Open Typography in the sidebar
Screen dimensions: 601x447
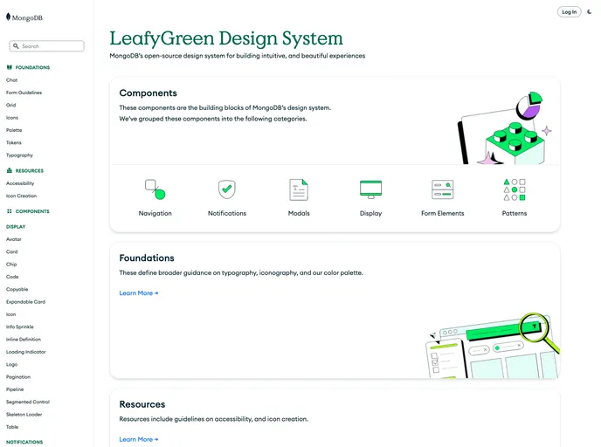coord(19,155)
